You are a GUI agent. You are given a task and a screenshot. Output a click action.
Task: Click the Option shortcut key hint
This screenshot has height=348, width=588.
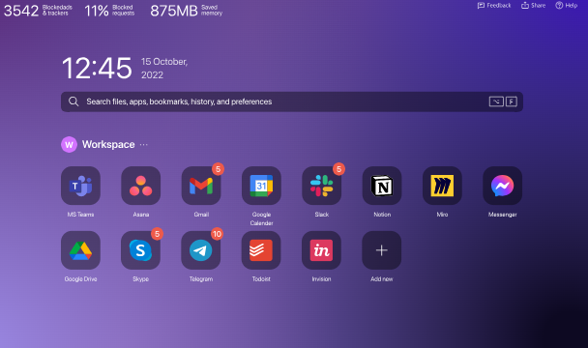point(496,101)
